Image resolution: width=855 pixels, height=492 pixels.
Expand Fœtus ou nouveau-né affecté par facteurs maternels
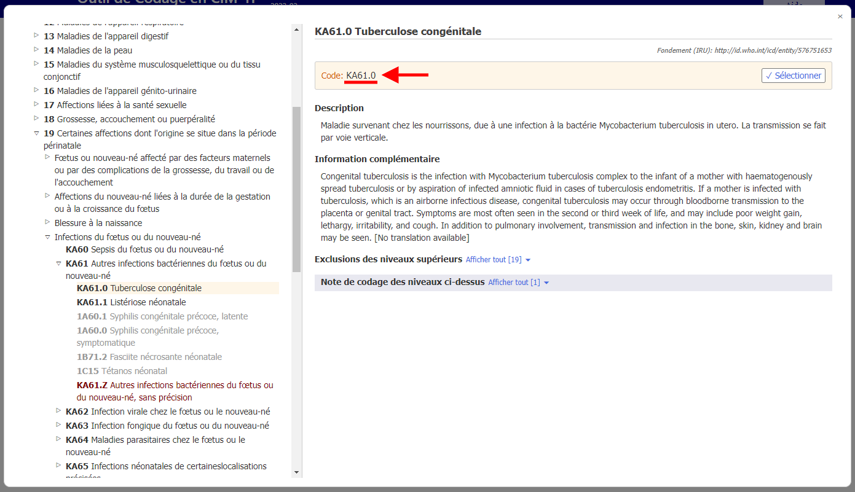pos(47,157)
